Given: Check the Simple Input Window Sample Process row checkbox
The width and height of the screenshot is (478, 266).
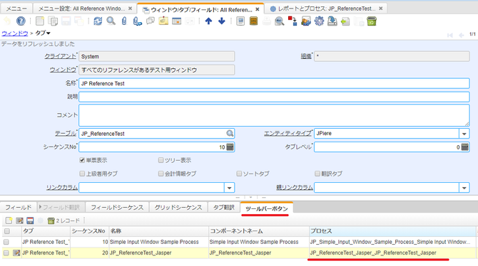Looking at the screenshot, I should 6,242.
